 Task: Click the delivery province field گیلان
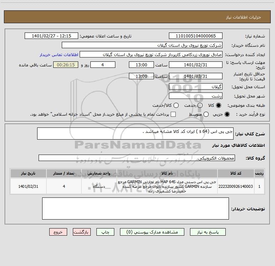pos(196,87)
